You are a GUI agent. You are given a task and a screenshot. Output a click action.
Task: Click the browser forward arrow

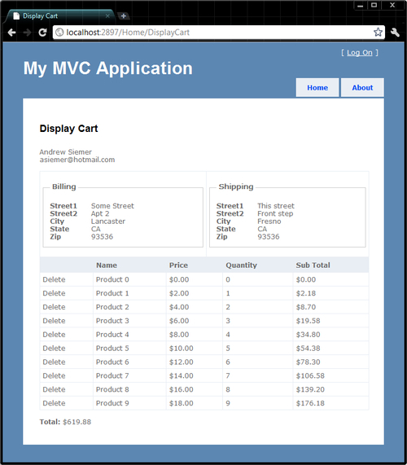pos(28,33)
